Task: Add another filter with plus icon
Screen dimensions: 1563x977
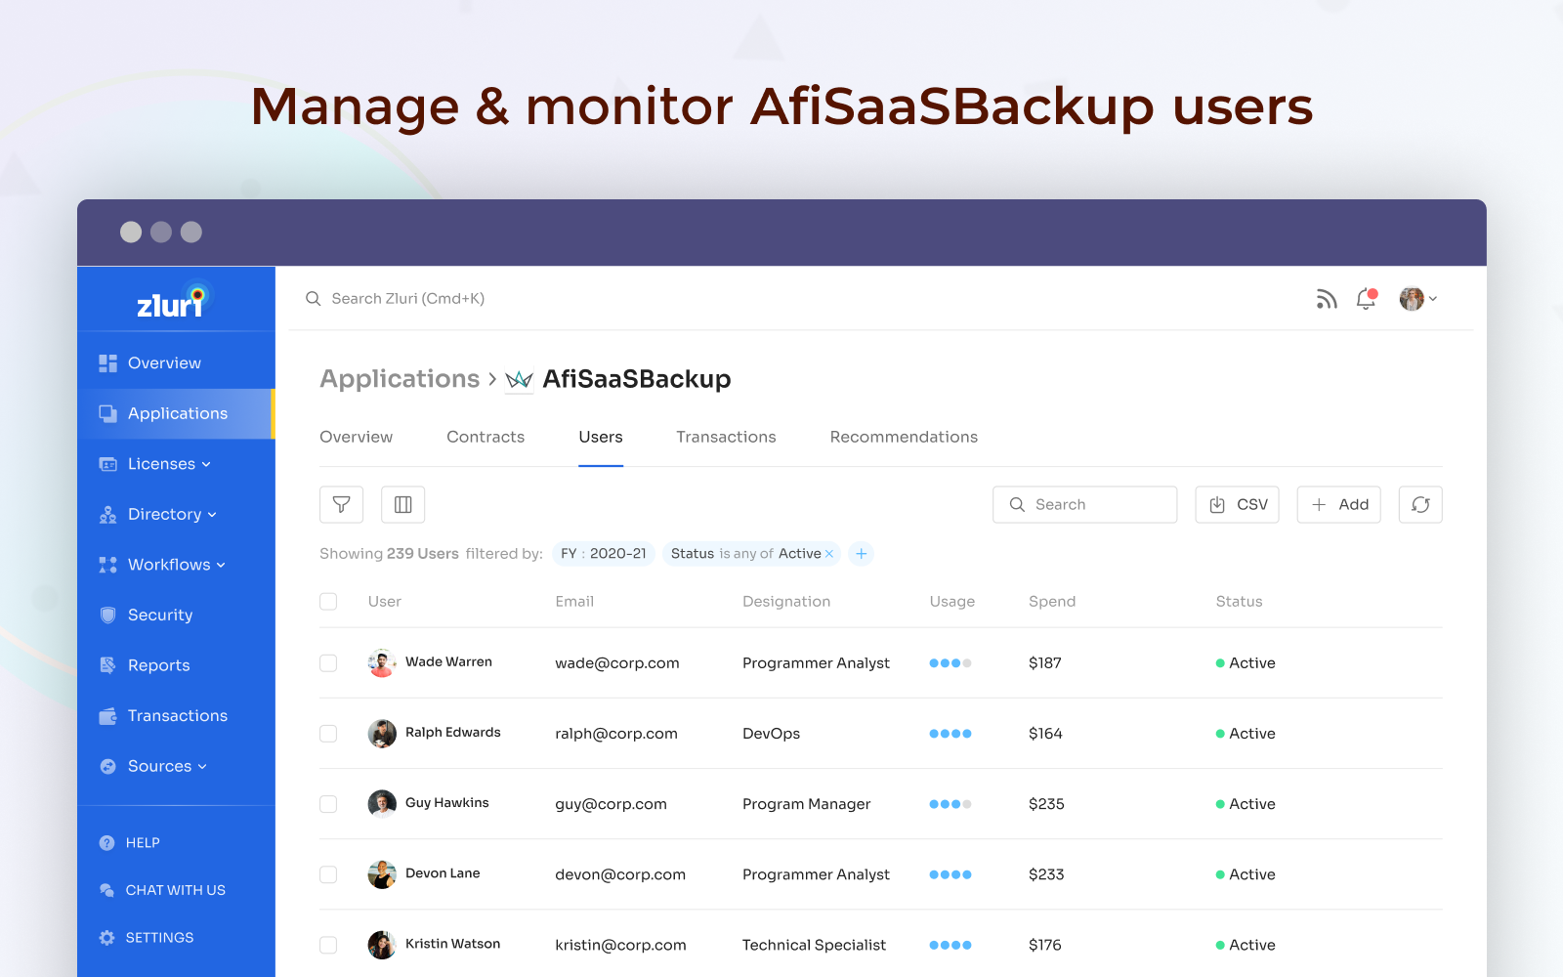Action: [x=861, y=554]
